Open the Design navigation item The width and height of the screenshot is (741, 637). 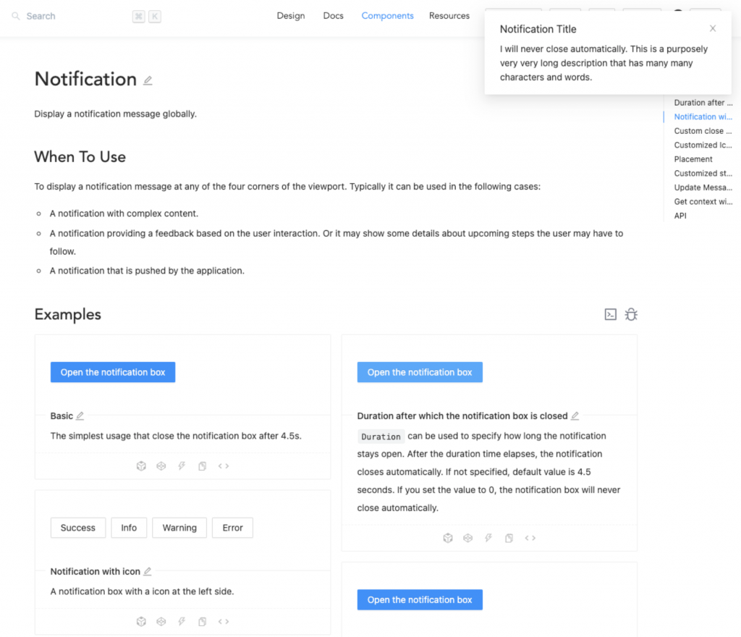291,16
